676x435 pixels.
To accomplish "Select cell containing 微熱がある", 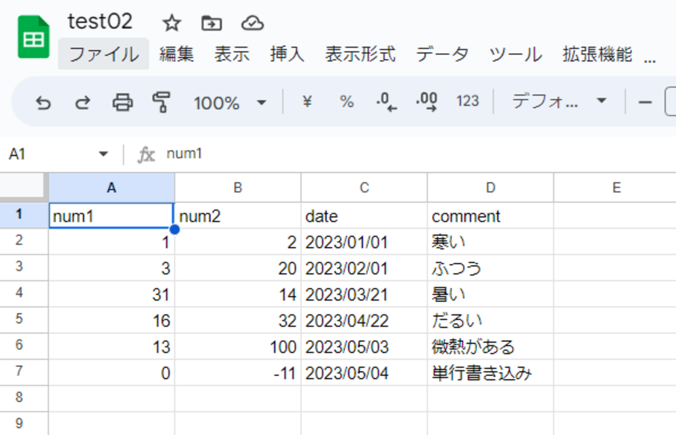I will [490, 347].
